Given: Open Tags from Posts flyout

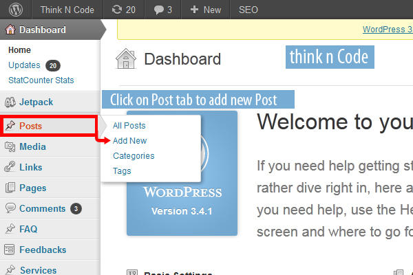Looking at the screenshot, I should tap(122, 171).
